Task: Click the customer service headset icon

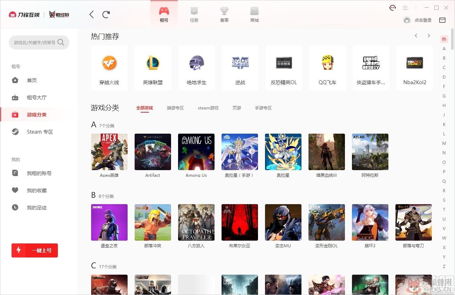Action: coord(393,8)
